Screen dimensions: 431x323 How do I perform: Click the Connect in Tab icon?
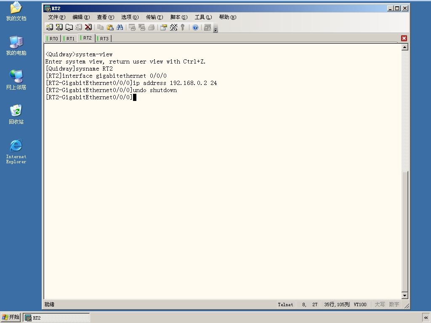(x=69, y=27)
